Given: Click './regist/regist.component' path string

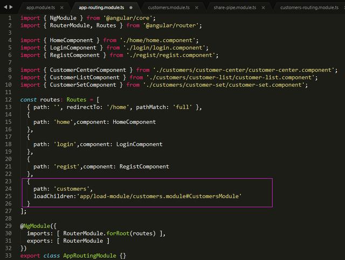Looking at the screenshot, I should click(171, 55).
